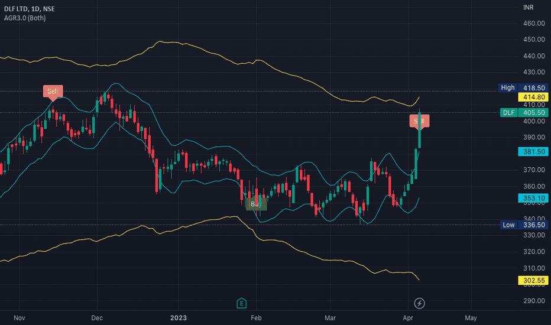The height and width of the screenshot is (325, 551).
Task: Click the Mar label on time axis
Action: tap(330, 318)
